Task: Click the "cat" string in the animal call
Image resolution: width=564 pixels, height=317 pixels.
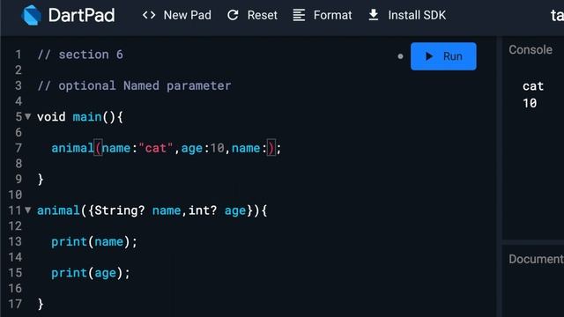Action: pyautogui.click(x=156, y=148)
